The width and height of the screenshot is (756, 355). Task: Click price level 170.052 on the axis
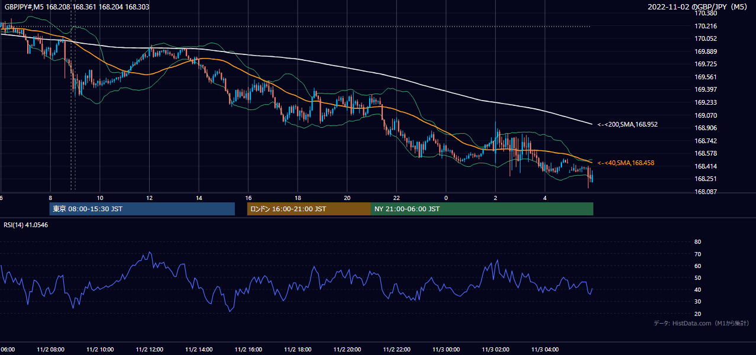pos(706,38)
